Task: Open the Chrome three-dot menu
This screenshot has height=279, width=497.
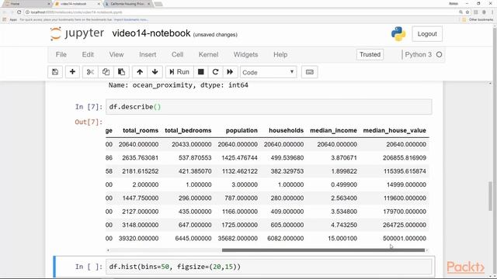Action: pyautogui.click(x=492, y=12)
